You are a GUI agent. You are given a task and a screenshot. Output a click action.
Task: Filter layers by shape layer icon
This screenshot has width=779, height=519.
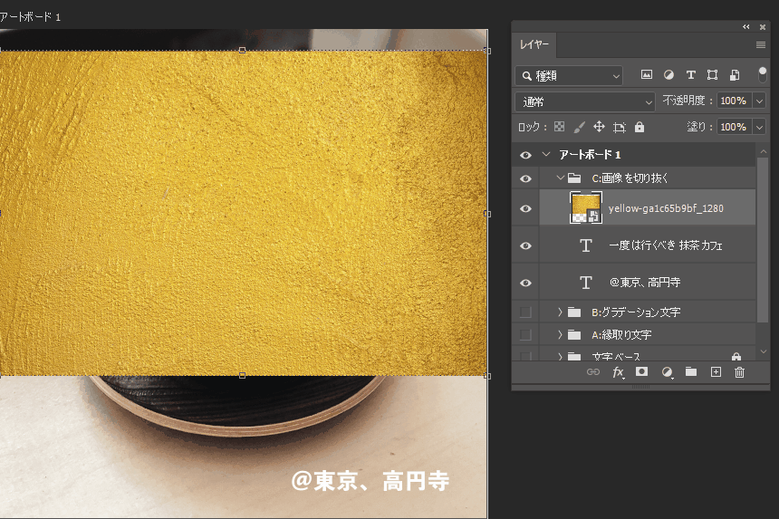pyautogui.click(x=713, y=74)
